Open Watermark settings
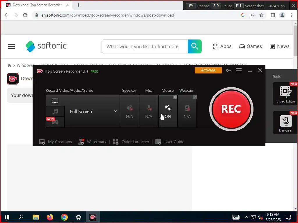This screenshot has height=223, width=298. 92,142
